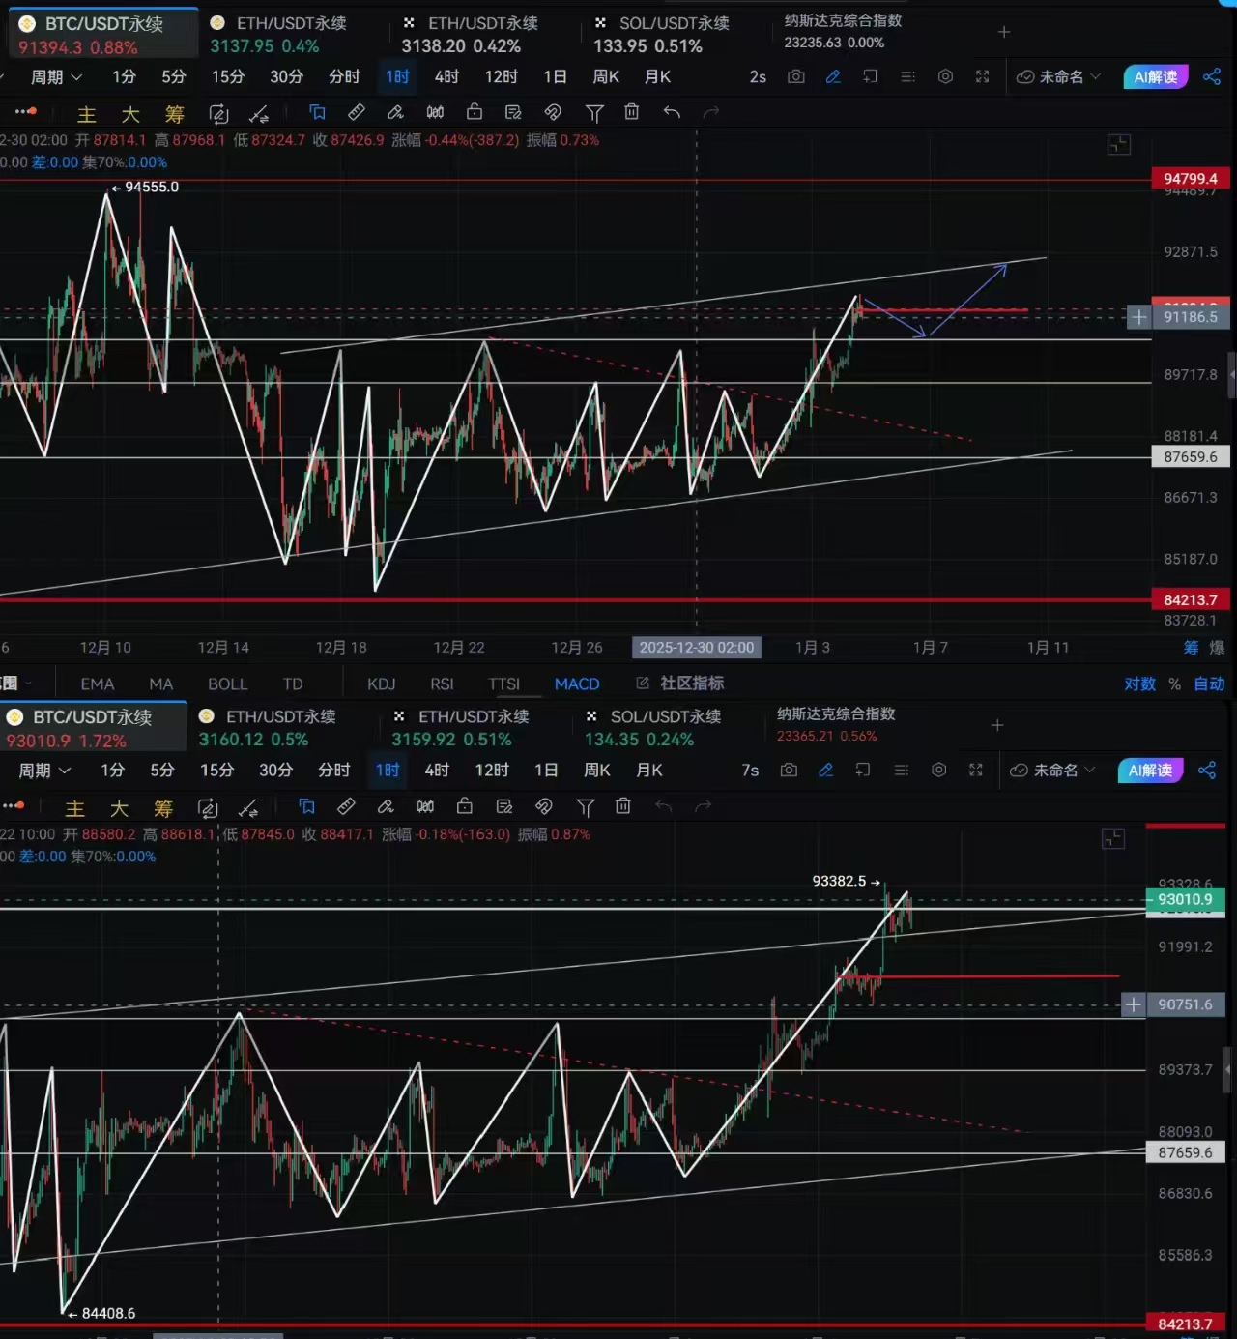Screen dimensions: 1237x1339
Task: Click the 87659.6 price label on upper chart axis
Action: (x=1190, y=456)
